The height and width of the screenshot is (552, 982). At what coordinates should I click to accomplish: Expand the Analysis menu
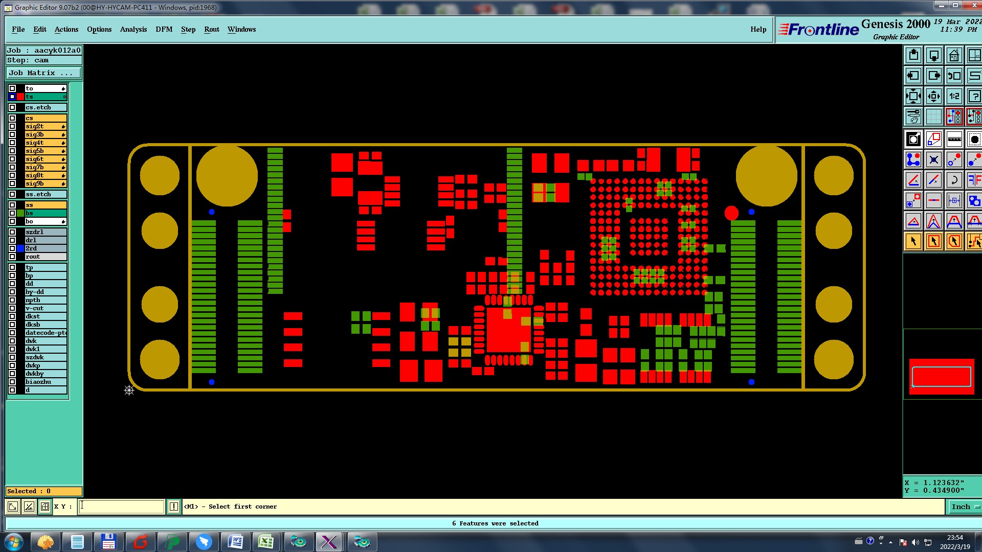[133, 29]
